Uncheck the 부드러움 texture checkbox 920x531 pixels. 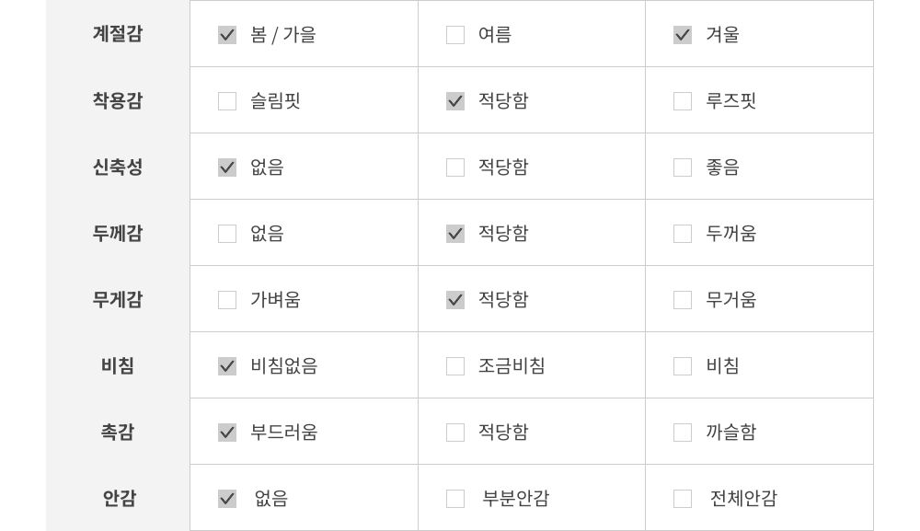click(x=227, y=433)
